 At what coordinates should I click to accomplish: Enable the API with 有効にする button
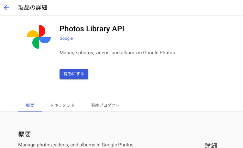point(74,74)
